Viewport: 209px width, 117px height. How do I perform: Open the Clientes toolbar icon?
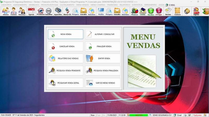(6, 11)
